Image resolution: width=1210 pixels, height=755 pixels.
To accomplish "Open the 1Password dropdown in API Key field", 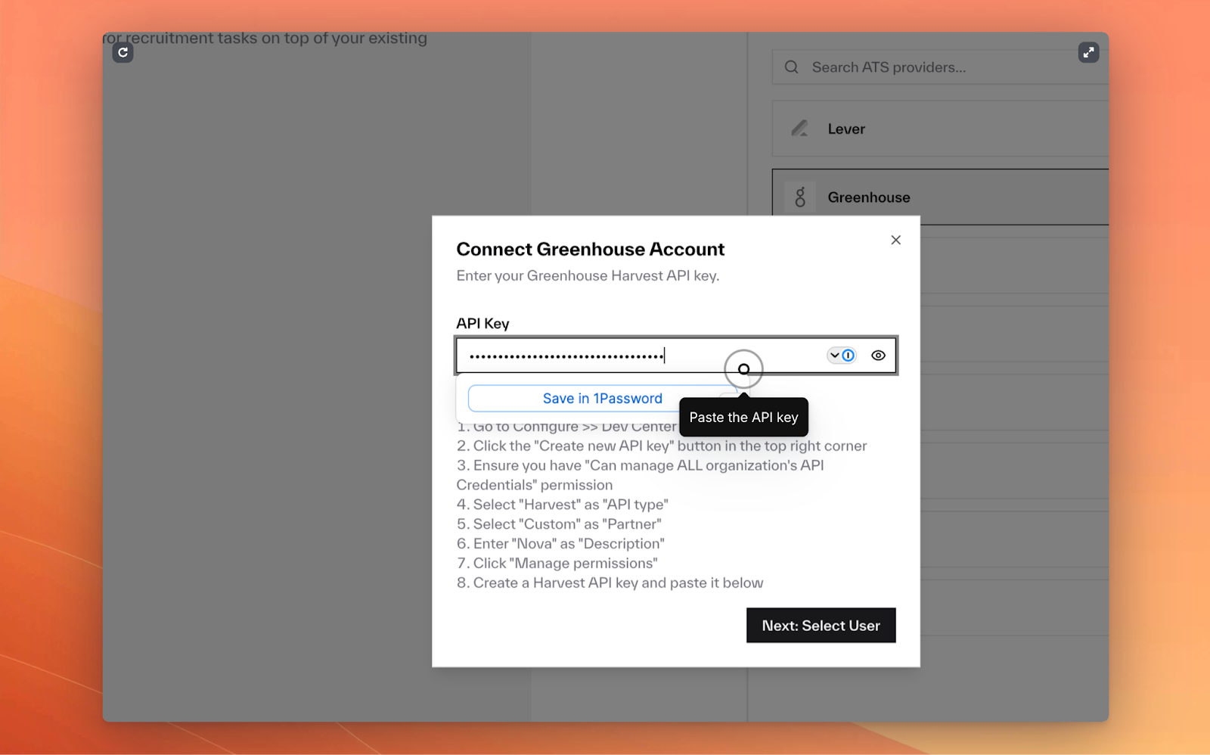I will (x=841, y=356).
